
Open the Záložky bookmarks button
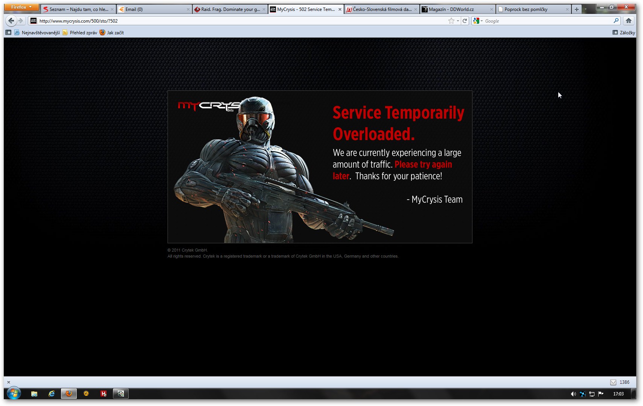point(624,33)
